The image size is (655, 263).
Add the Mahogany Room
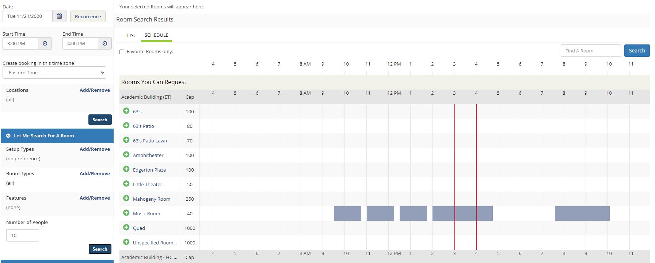(126, 198)
